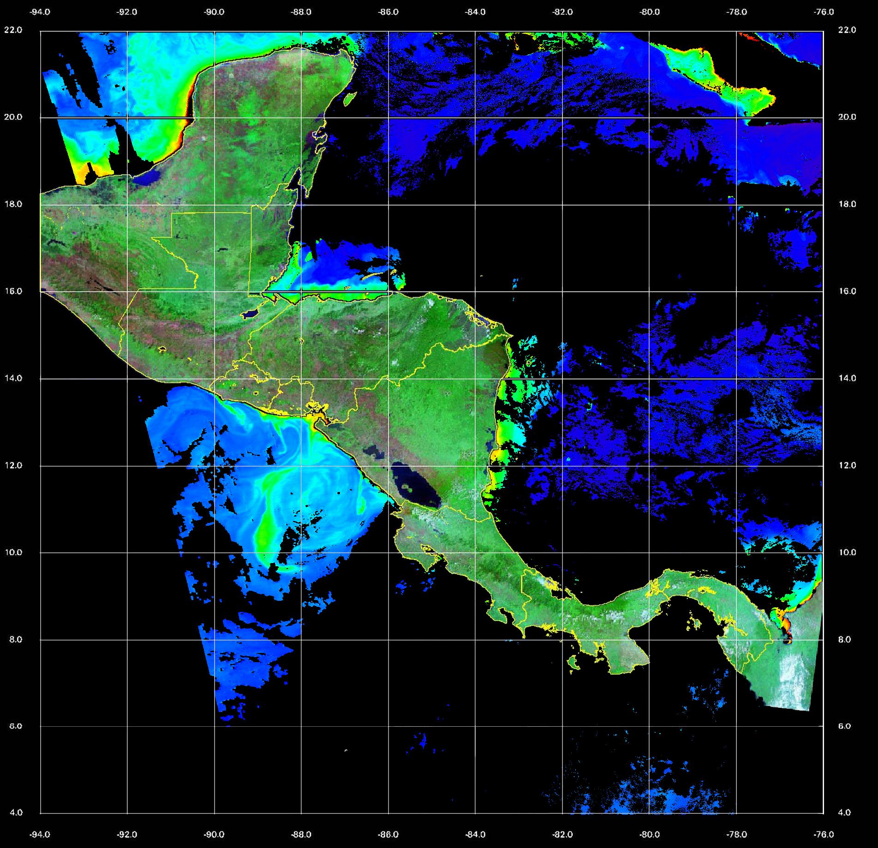Click the -86.0 label on the top axis
Image resolution: width=878 pixels, height=848 pixels.
pyautogui.click(x=388, y=12)
